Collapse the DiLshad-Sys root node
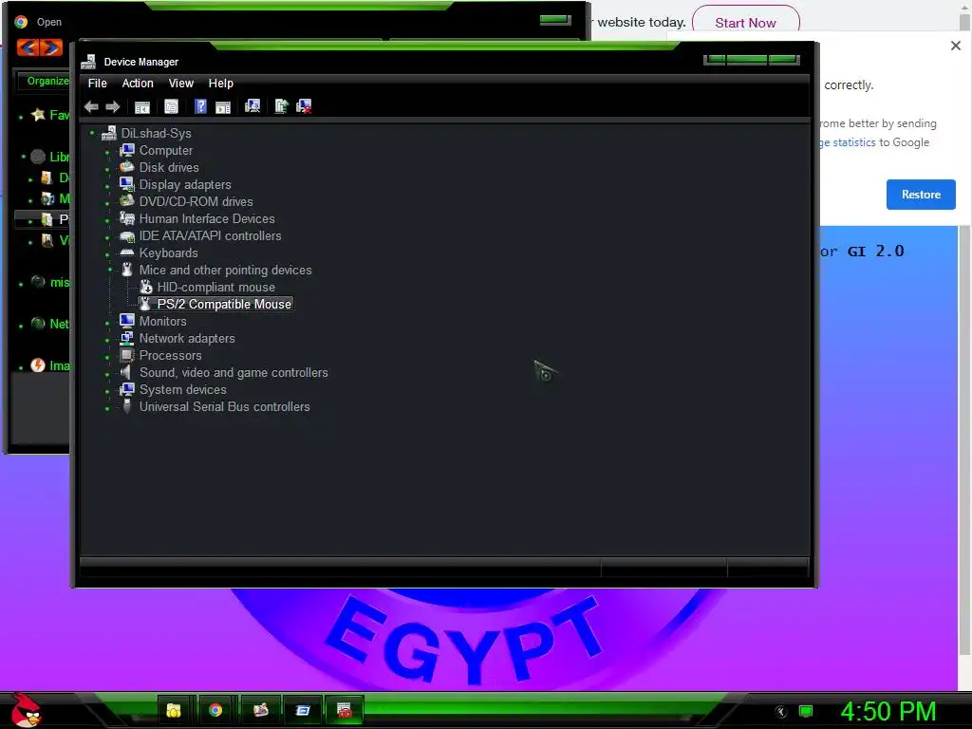 click(x=92, y=133)
